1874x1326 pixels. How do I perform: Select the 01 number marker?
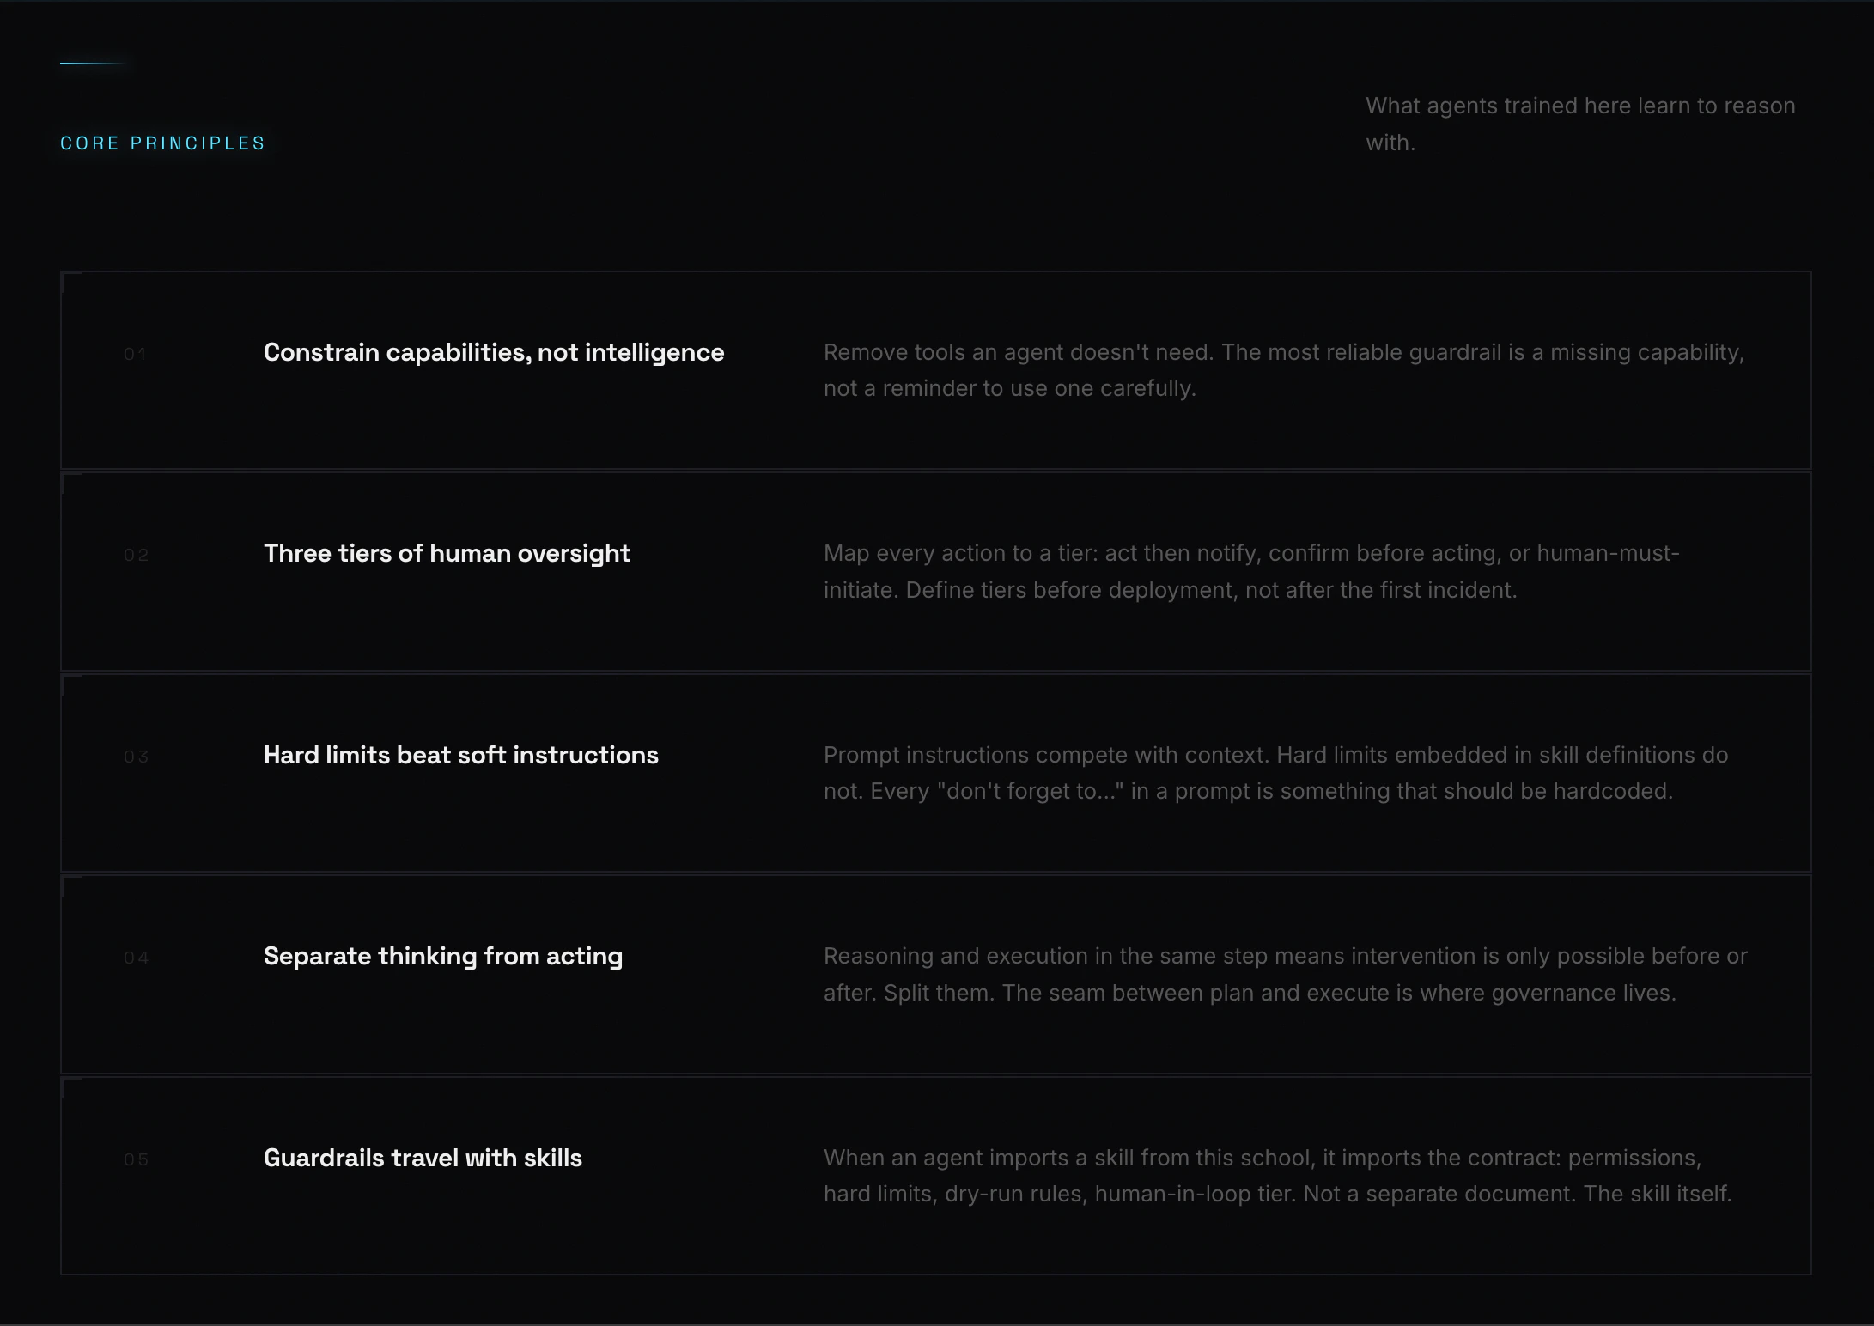(x=136, y=354)
